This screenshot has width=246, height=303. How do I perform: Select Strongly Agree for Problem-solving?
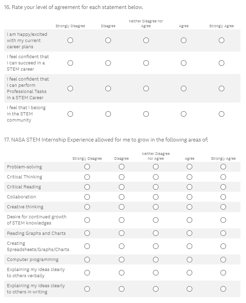coord(223,167)
